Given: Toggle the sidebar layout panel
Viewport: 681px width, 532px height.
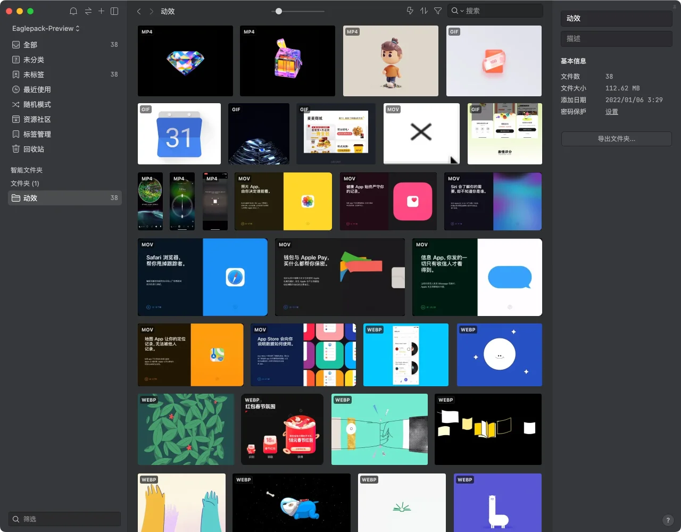Looking at the screenshot, I should coord(114,11).
